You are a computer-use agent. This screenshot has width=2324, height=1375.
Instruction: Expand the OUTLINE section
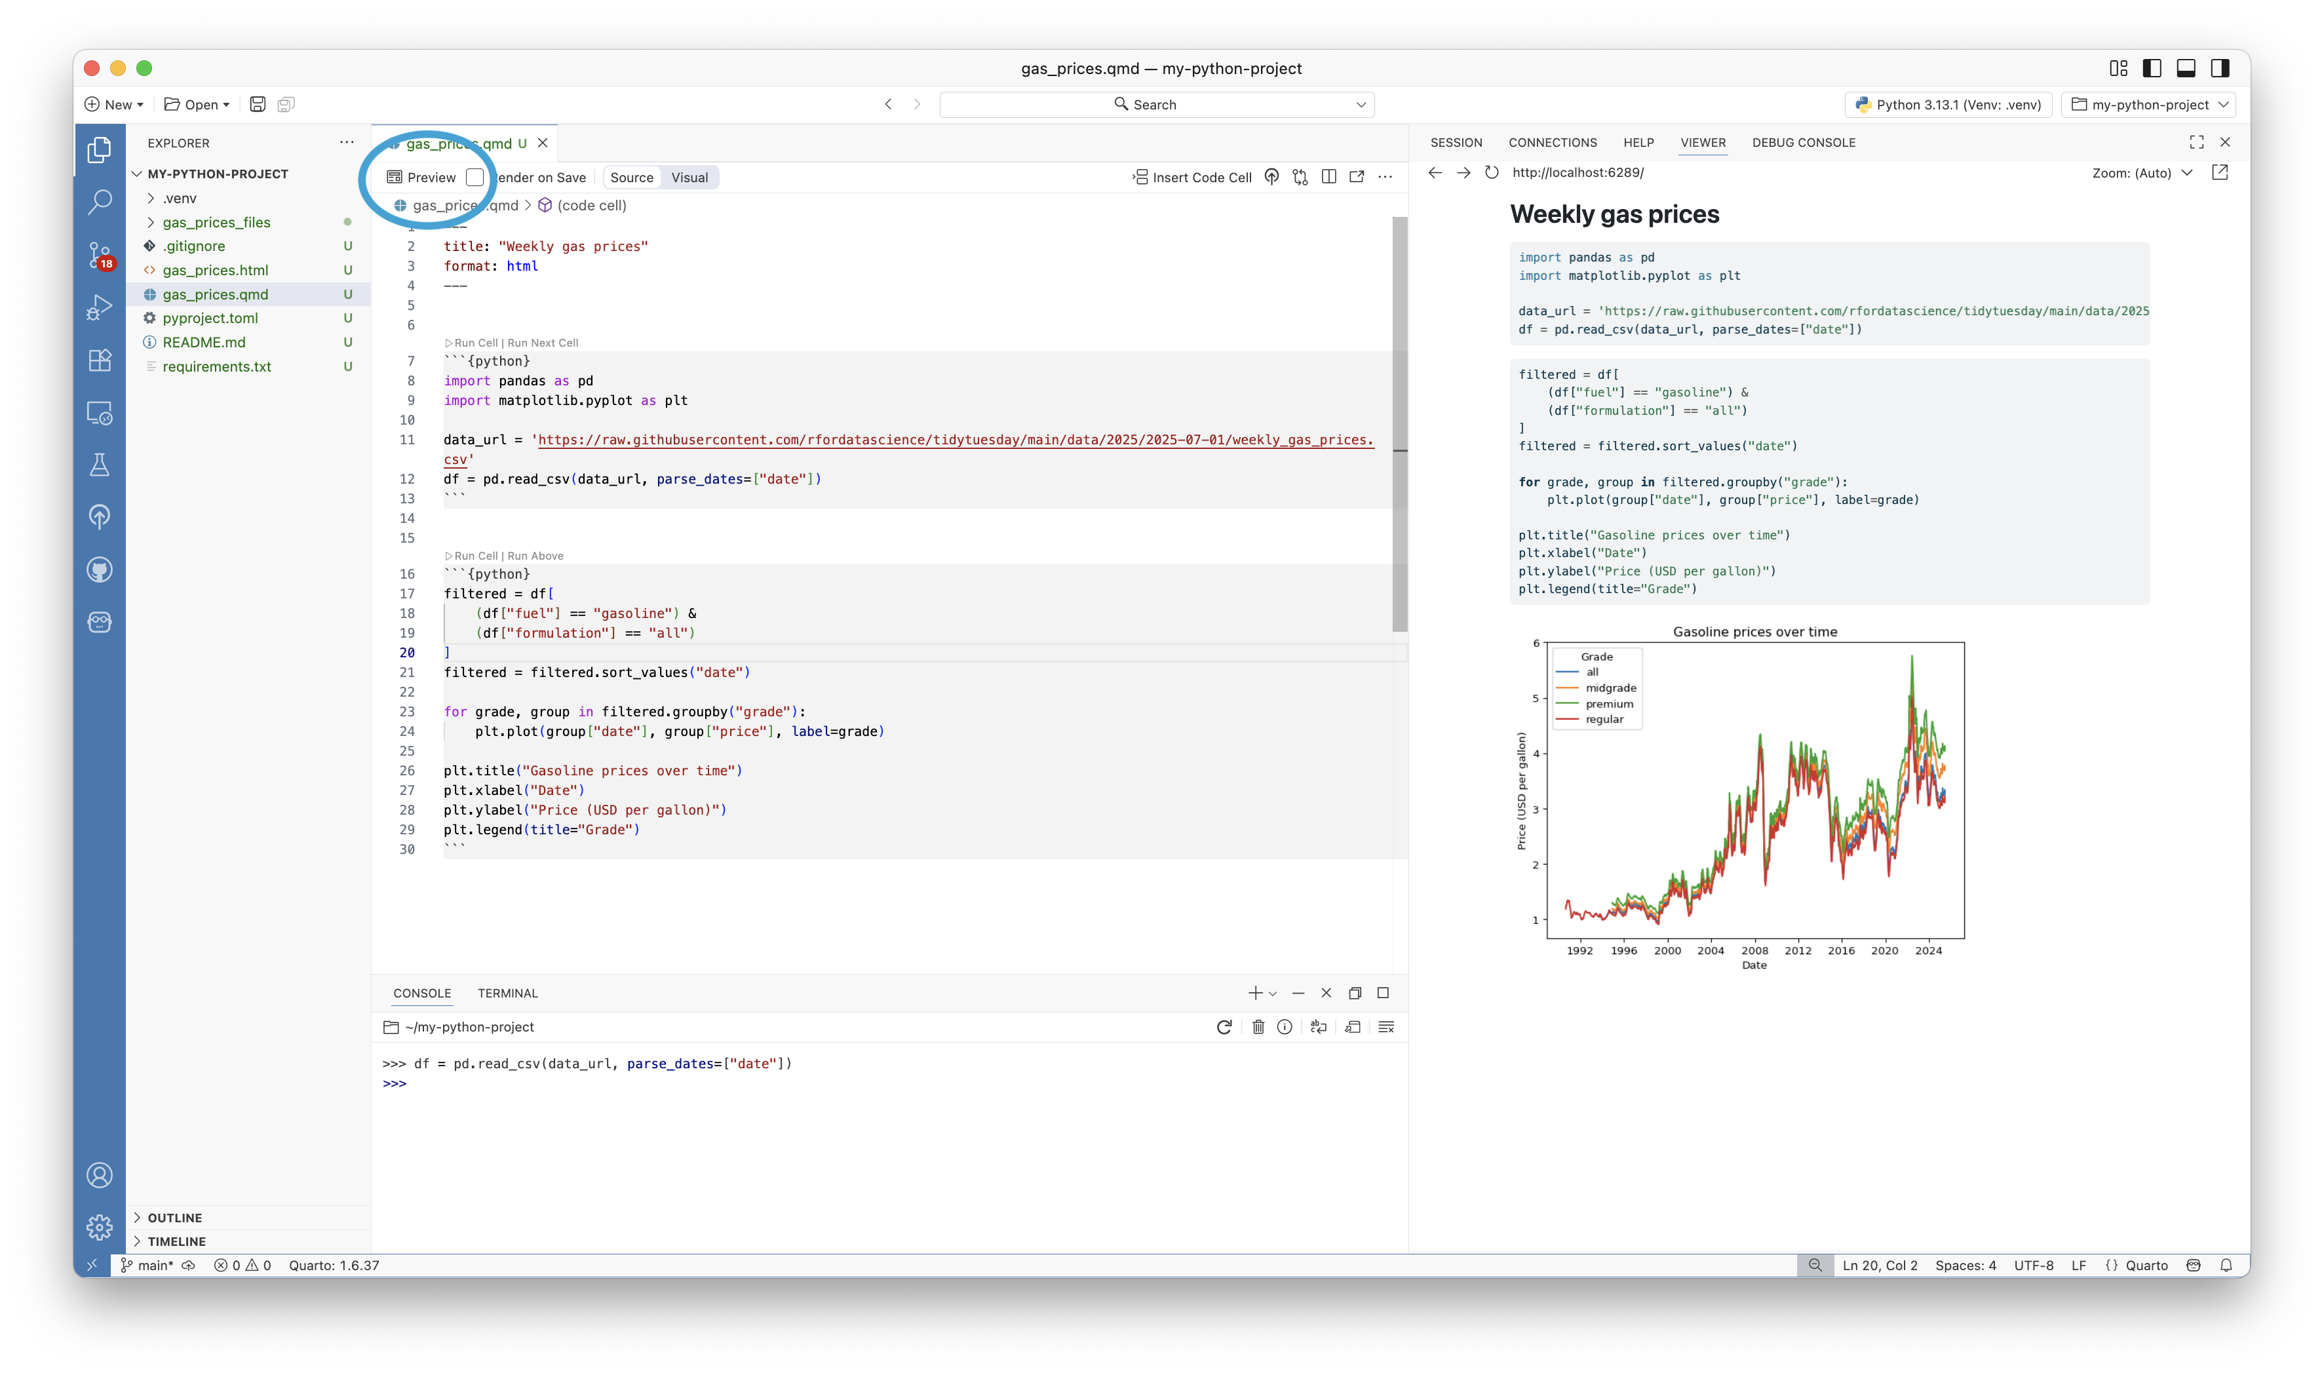click(x=174, y=1218)
